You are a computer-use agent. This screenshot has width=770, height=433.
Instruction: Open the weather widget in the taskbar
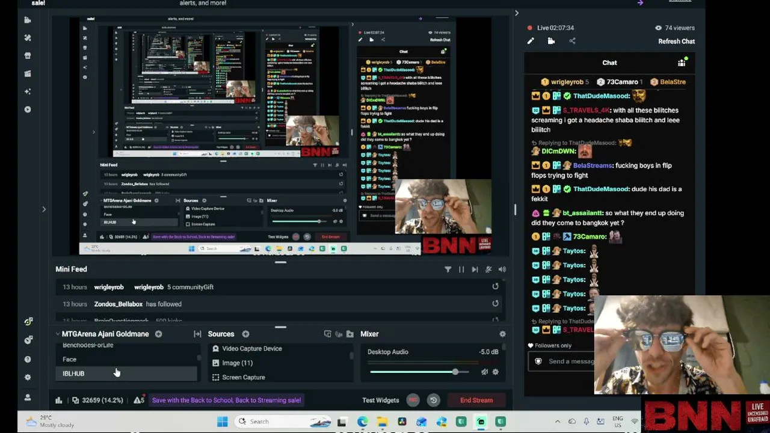pos(49,422)
